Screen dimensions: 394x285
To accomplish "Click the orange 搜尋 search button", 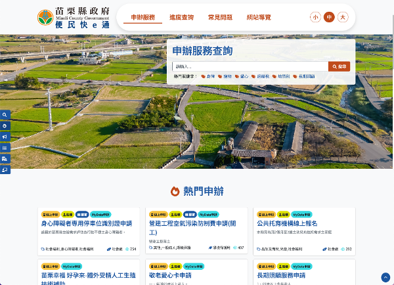I will pos(339,66).
